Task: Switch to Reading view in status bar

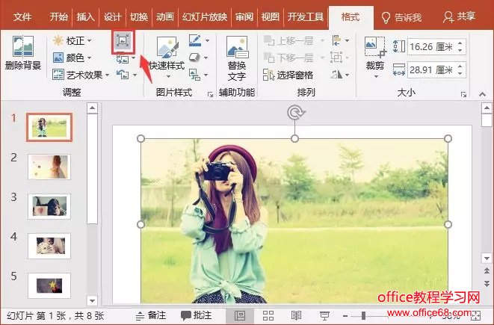Action: click(296, 316)
